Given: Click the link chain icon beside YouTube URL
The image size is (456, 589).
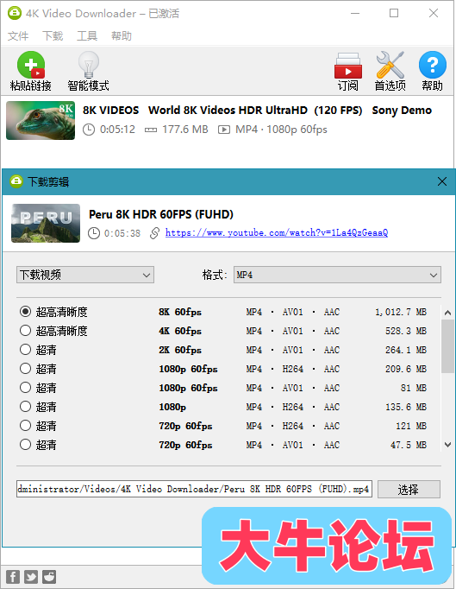Looking at the screenshot, I should pyautogui.click(x=154, y=233).
